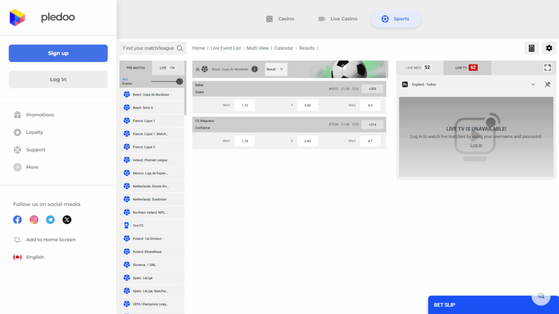Click the info icon next to Brazil. Copa do Nordeste
The height and width of the screenshot is (314, 559).
(254, 69)
